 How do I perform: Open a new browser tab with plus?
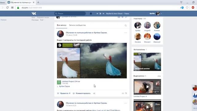click(x=38, y=2)
